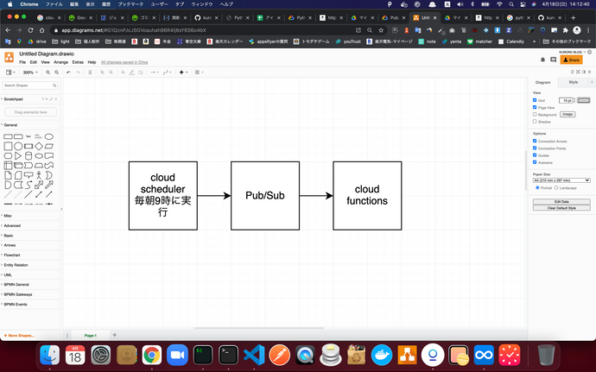Click All changes saved in Drive link
Screen dimensions: 596x372
pos(124,62)
